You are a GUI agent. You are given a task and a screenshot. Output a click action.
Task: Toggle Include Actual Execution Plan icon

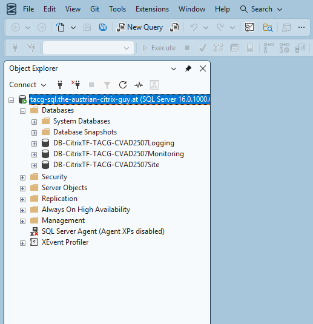[269, 48]
